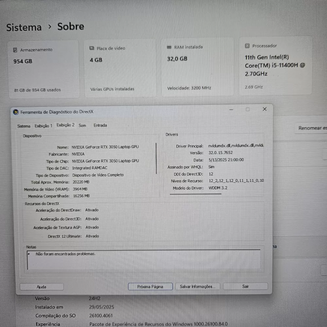The width and height of the screenshot is (327, 327).
Task: Go back to Sistema via the breadcrumb
Action: [x=24, y=27]
